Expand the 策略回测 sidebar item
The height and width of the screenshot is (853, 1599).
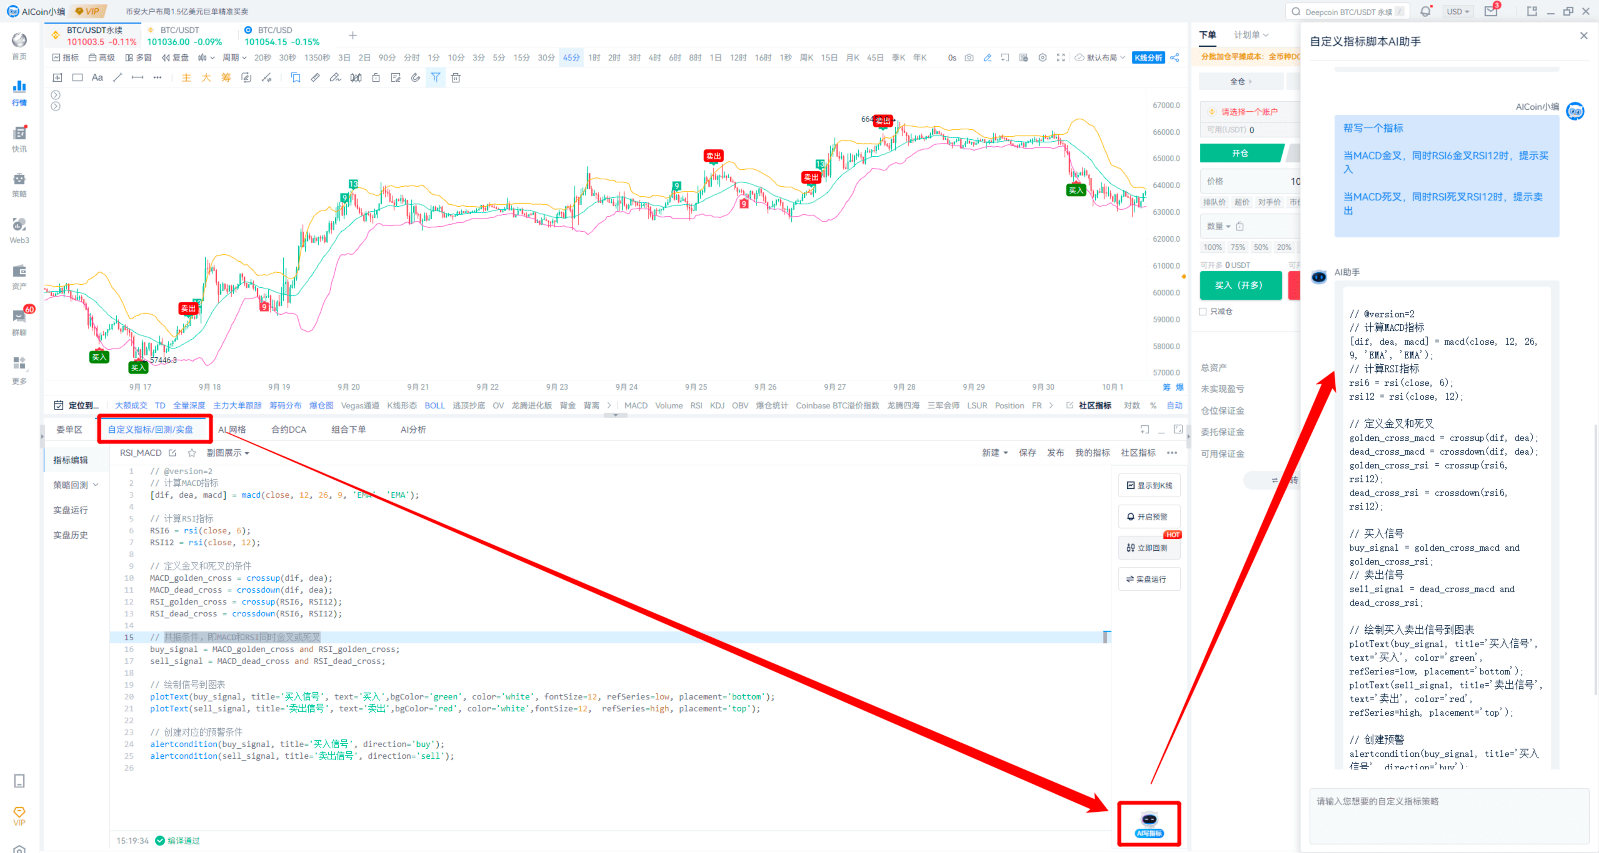[75, 485]
